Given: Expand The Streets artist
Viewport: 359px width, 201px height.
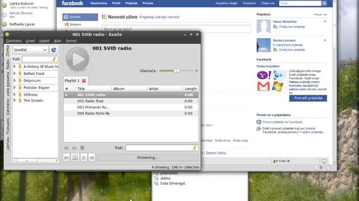Looking at the screenshot, I should coord(15,100).
